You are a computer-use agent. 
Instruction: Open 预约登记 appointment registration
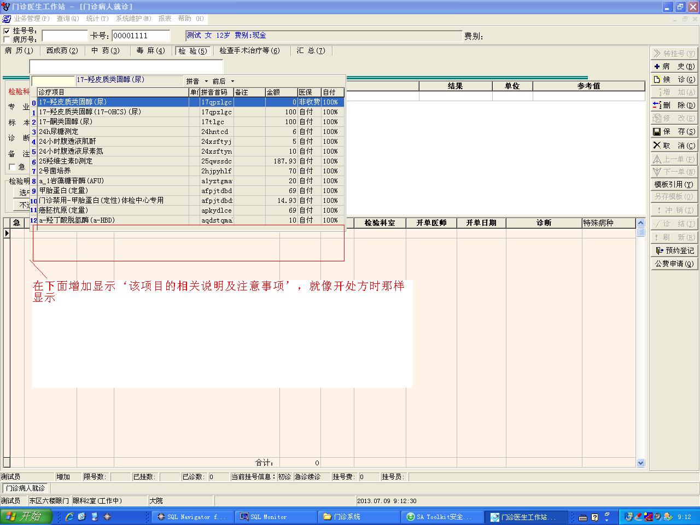674,250
